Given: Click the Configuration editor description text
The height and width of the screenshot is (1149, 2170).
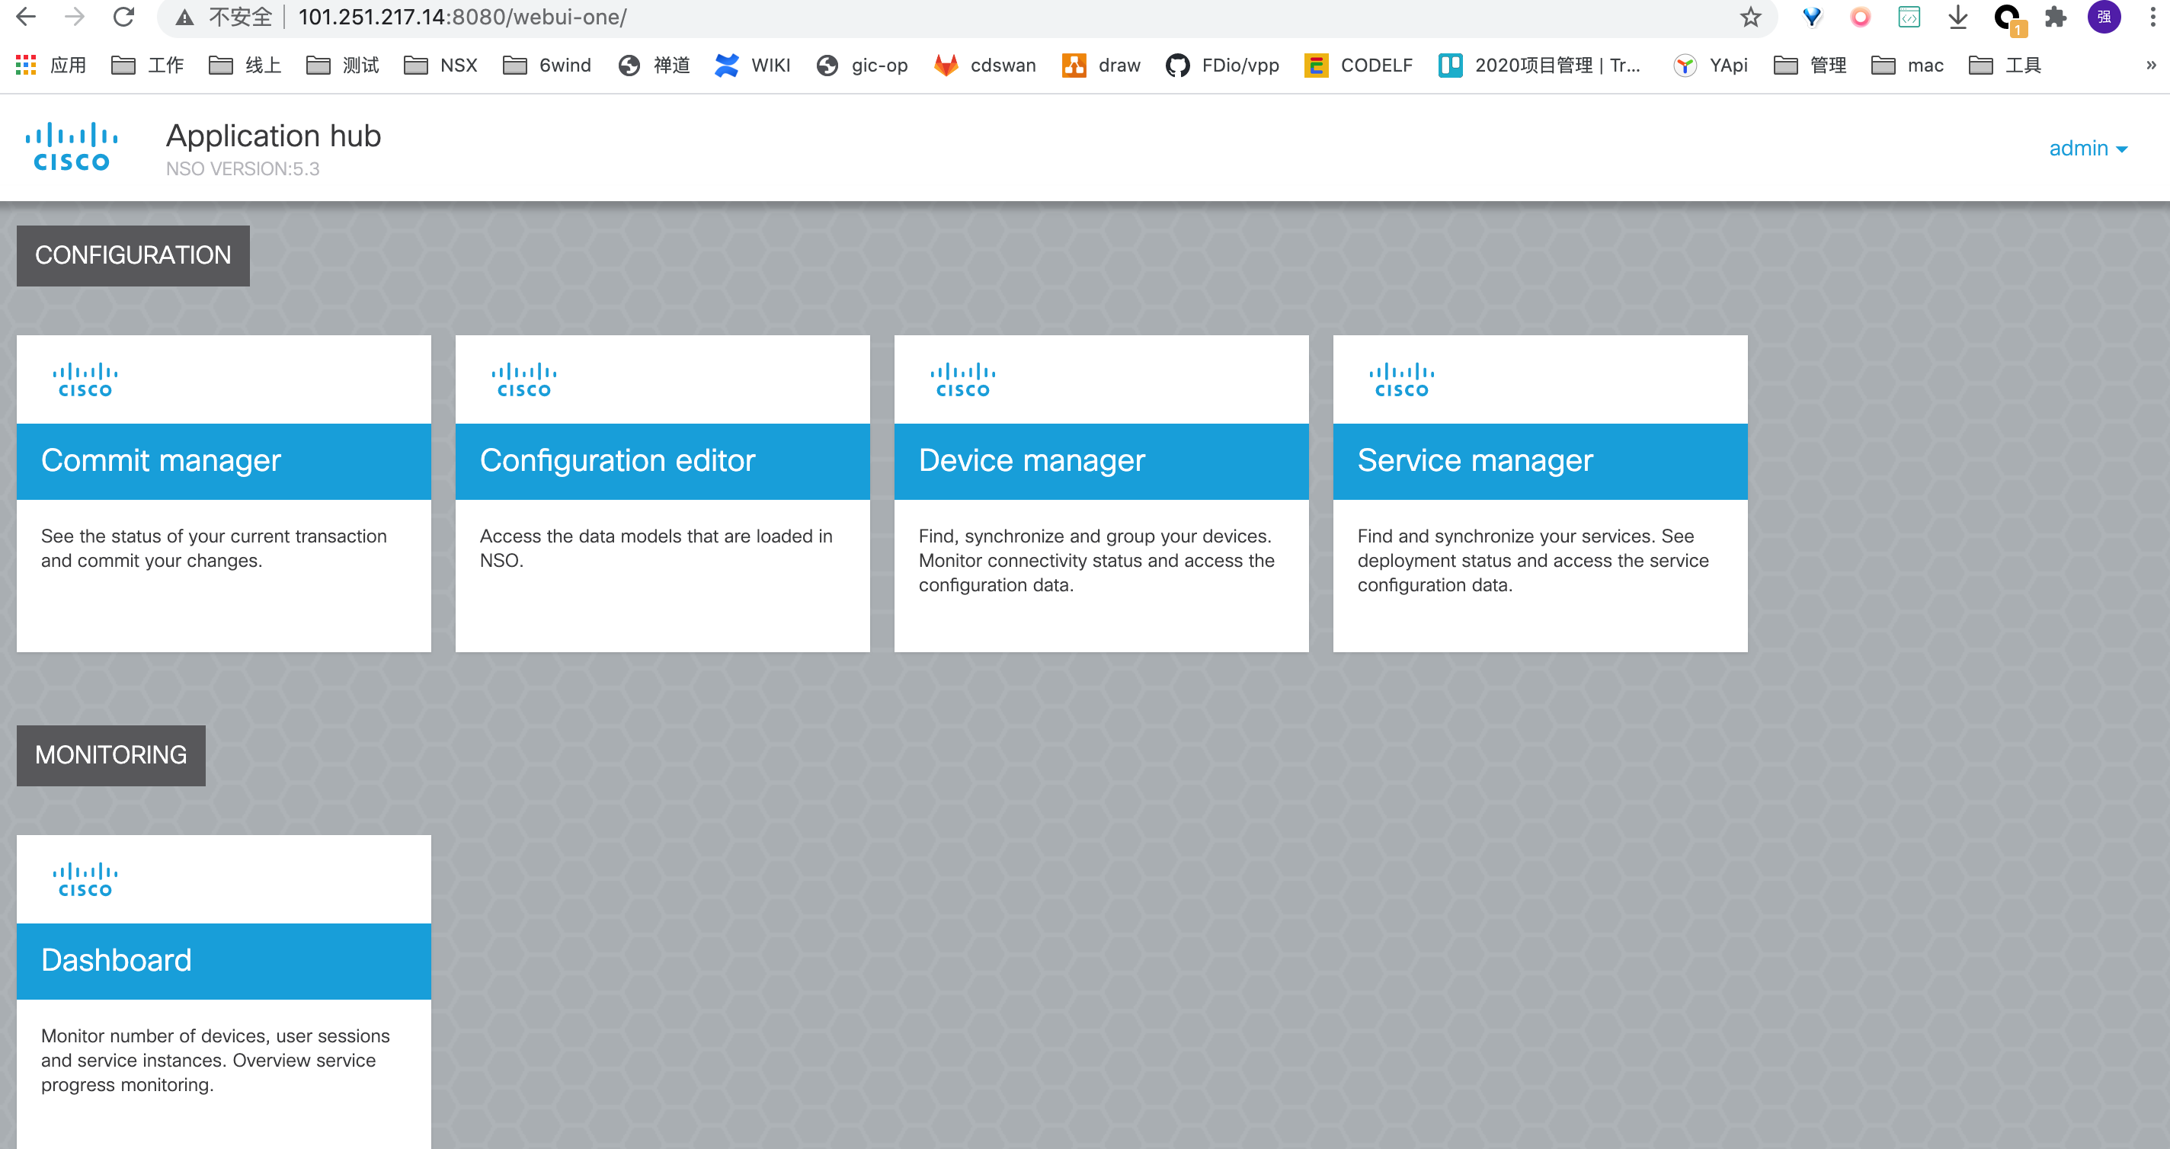Looking at the screenshot, I should (x=656, y=549).
